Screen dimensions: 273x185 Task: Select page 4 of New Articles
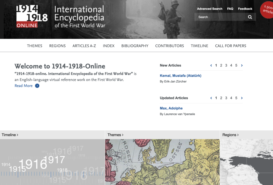coord(231,65)
